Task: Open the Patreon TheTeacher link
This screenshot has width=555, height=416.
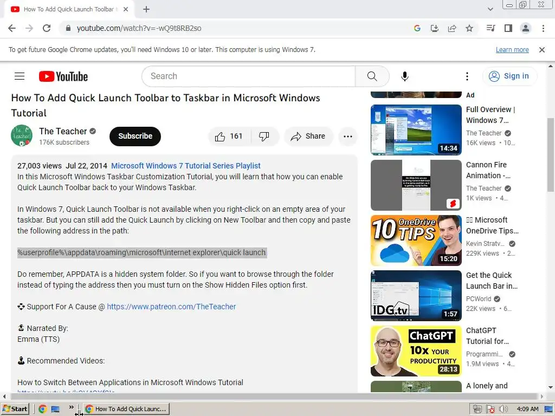Action: pos(171,307)
